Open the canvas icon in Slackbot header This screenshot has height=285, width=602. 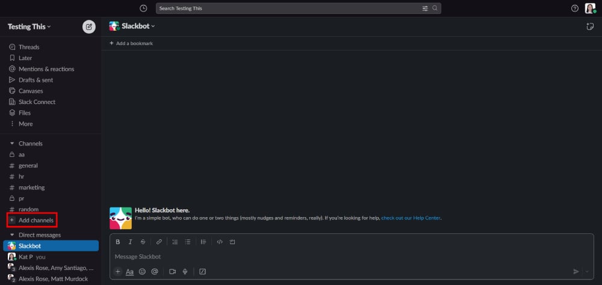pyautogui.click(x=590, y=26)
